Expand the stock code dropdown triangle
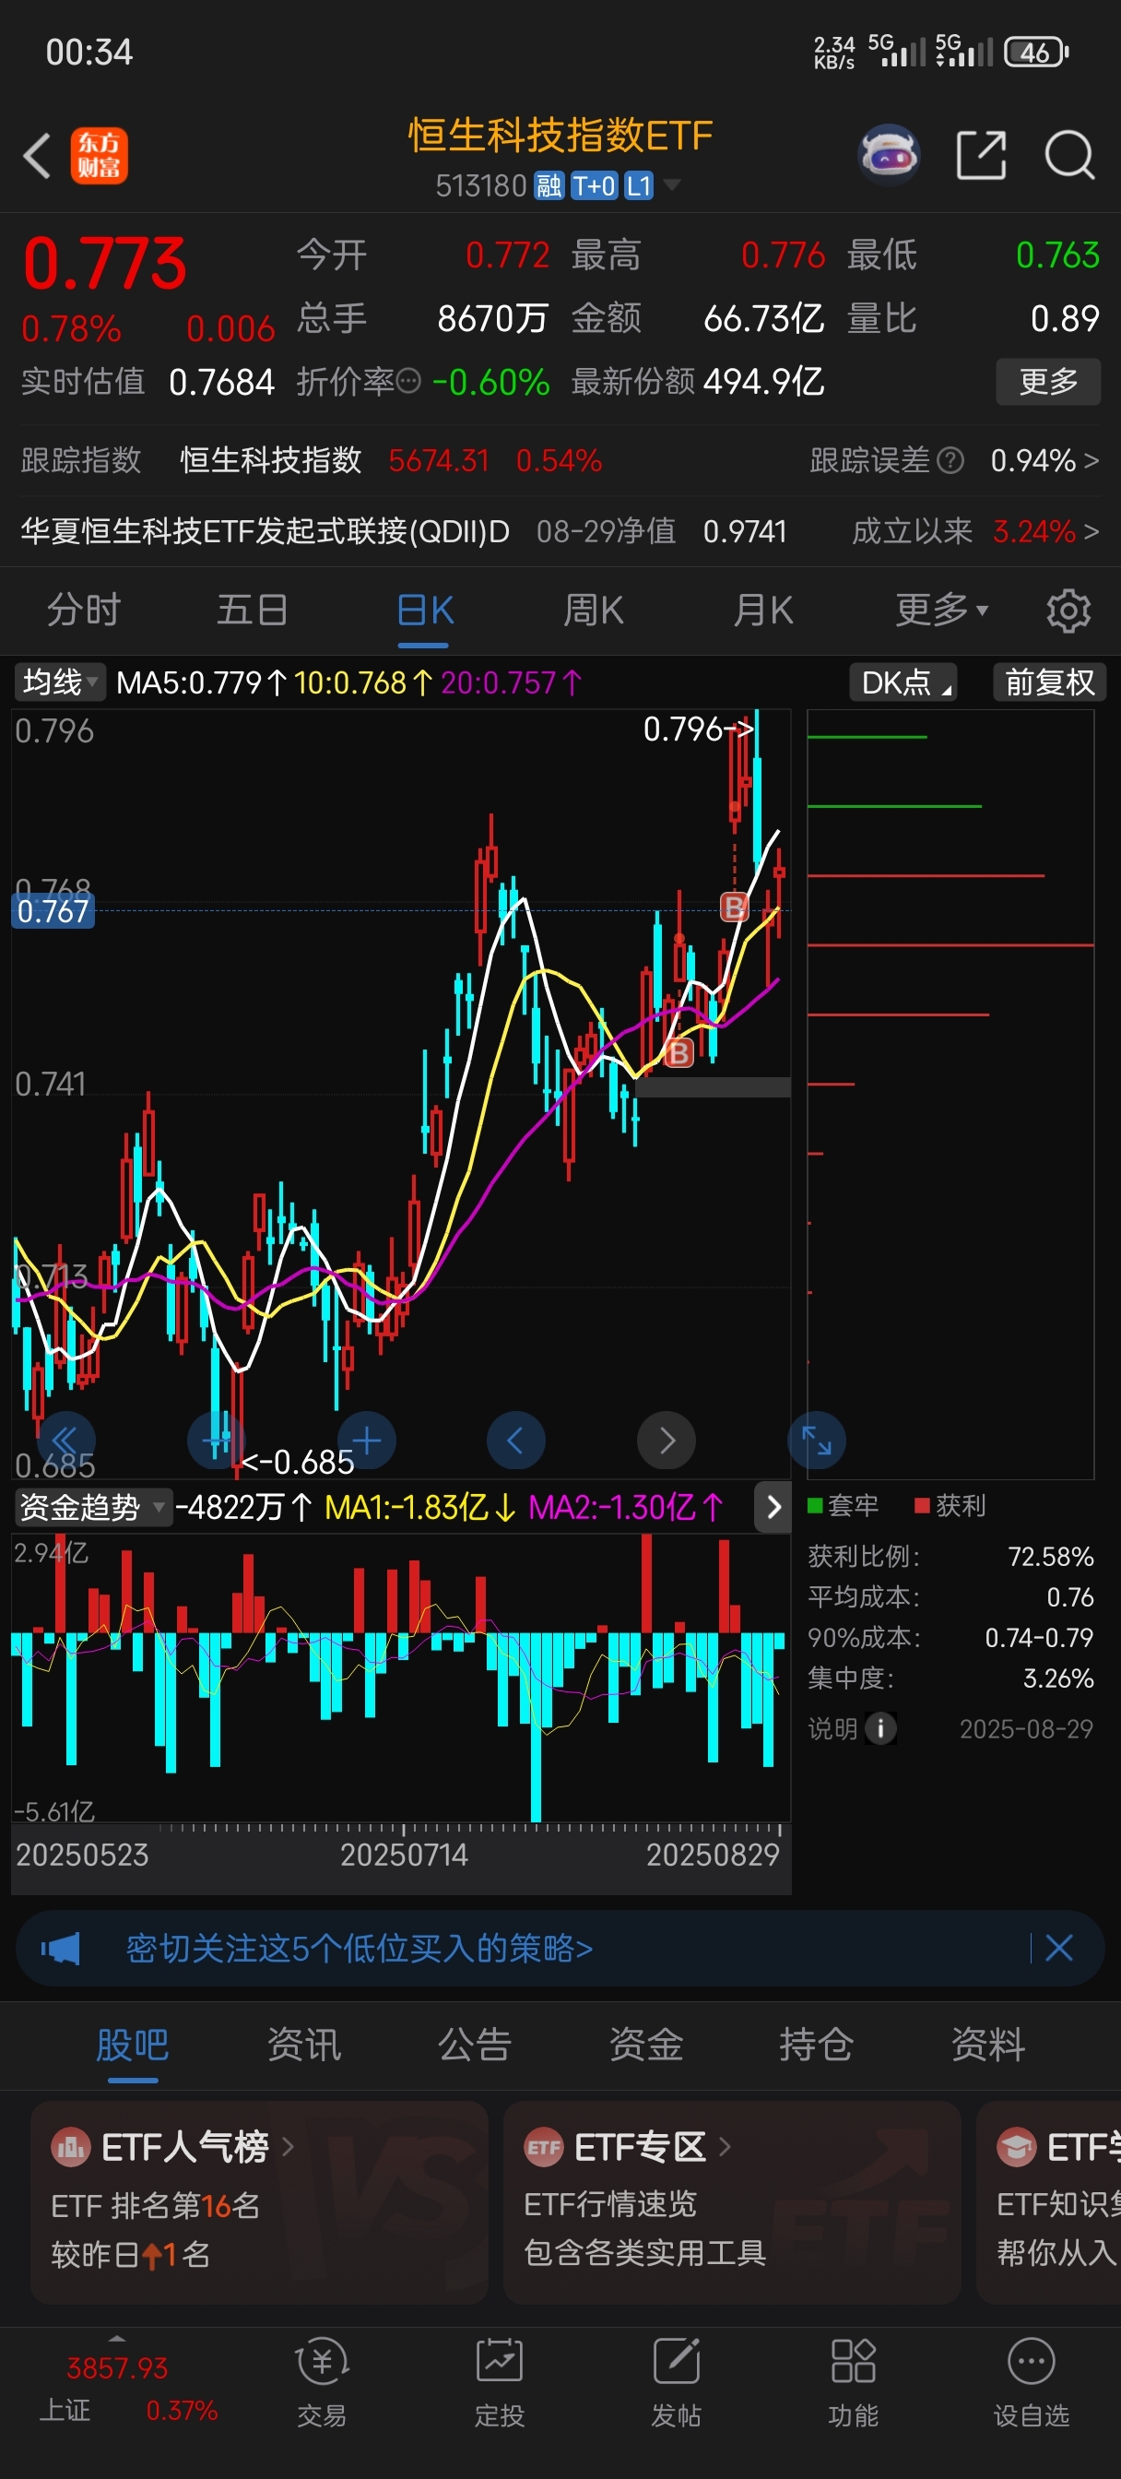This screenshot has height=2479, width=1121. click(672, 184)
